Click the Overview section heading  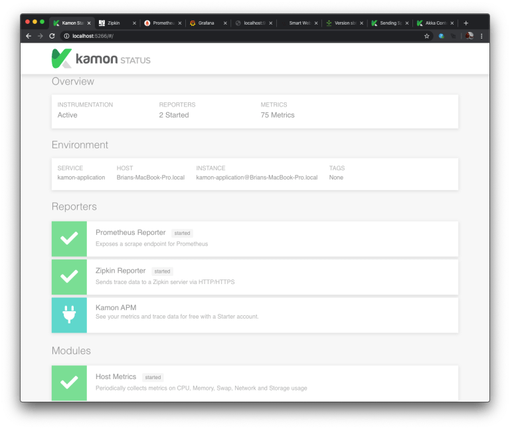[x=73, y=81]
